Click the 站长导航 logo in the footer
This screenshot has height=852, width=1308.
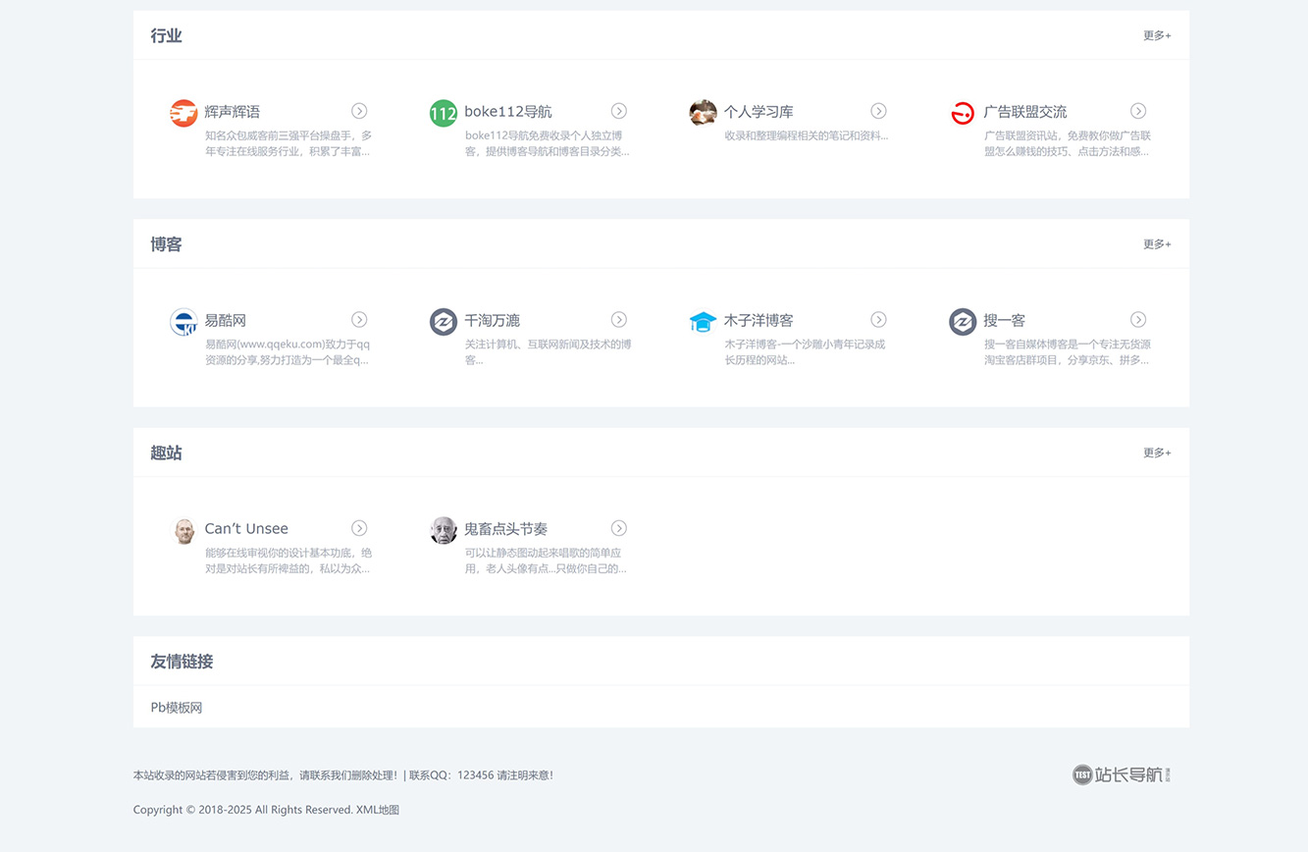[1120, 774]
